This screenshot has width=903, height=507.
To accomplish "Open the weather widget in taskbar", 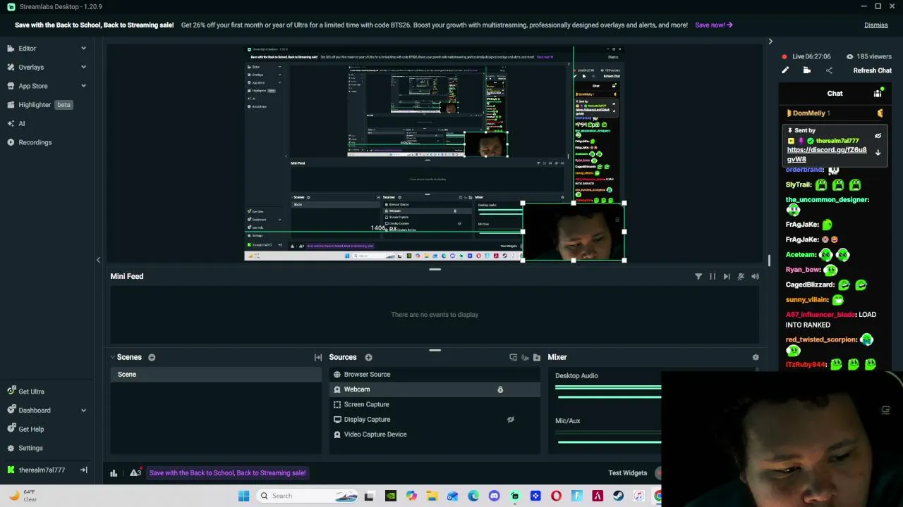I will [x=23, y=496].
